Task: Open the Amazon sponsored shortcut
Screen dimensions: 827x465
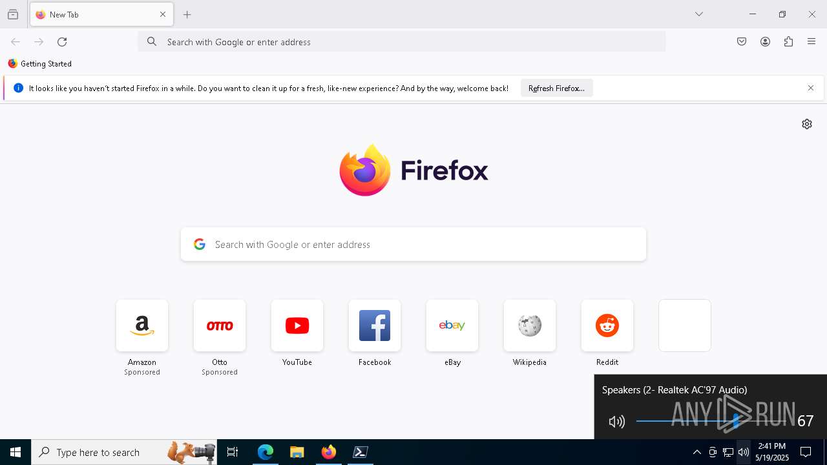Action: pyautogui.click(x=142, y=325)
